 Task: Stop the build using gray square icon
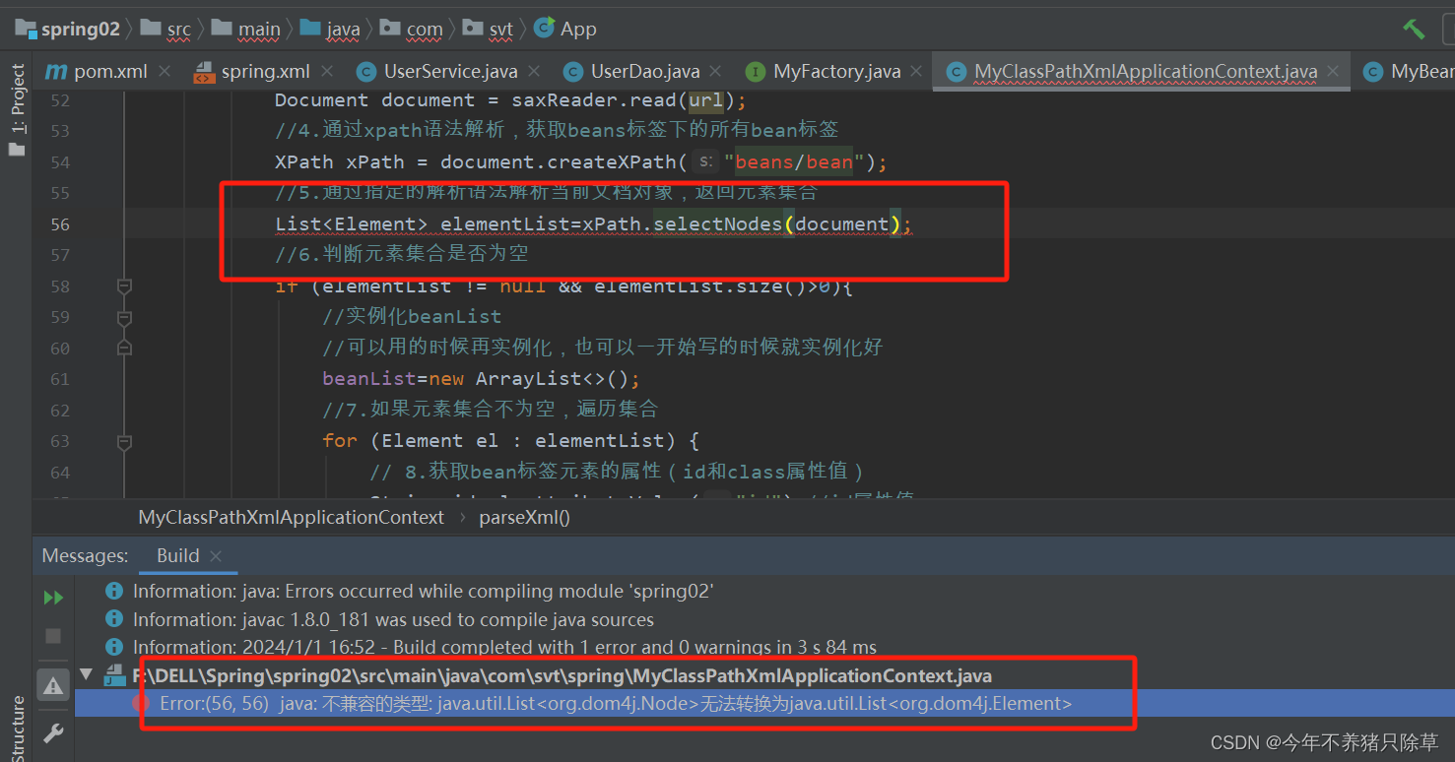pos(53,635)
